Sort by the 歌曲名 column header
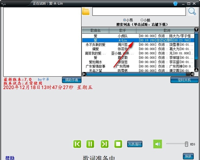This screenshot has height=160, width=200. coord(96,30)
